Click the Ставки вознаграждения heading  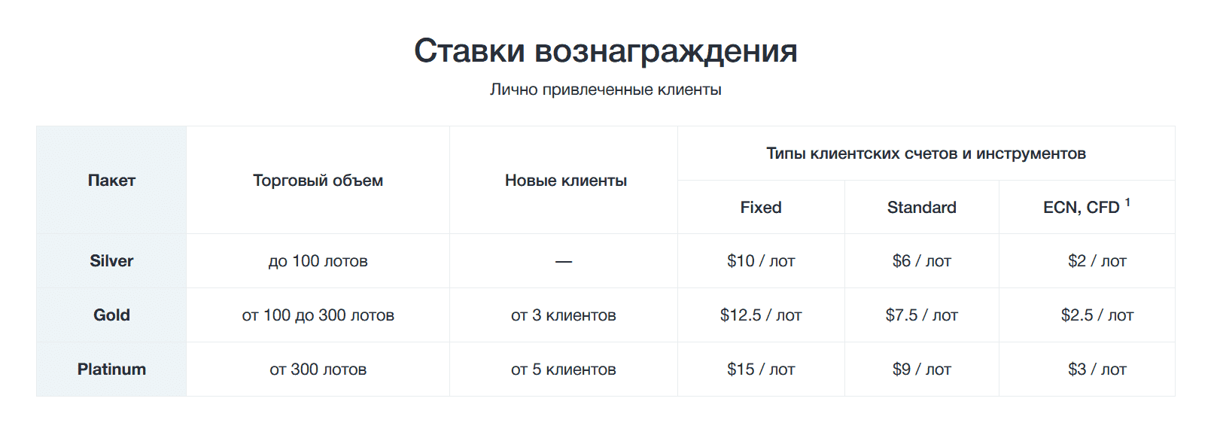pos(605,51)
